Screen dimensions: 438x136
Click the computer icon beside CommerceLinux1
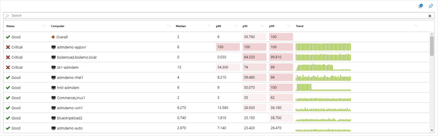54,98
